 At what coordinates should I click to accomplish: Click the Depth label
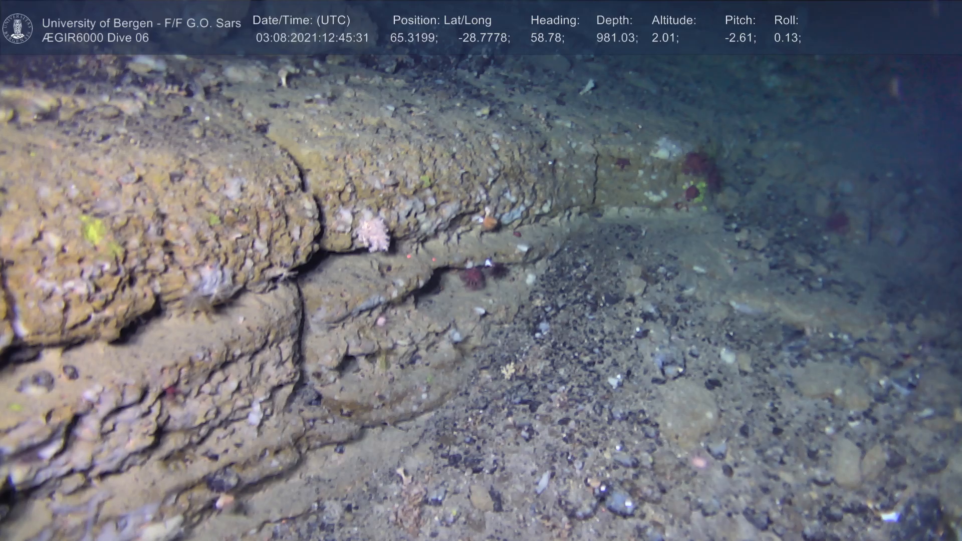pyautogui.click(x=614, y=21)
